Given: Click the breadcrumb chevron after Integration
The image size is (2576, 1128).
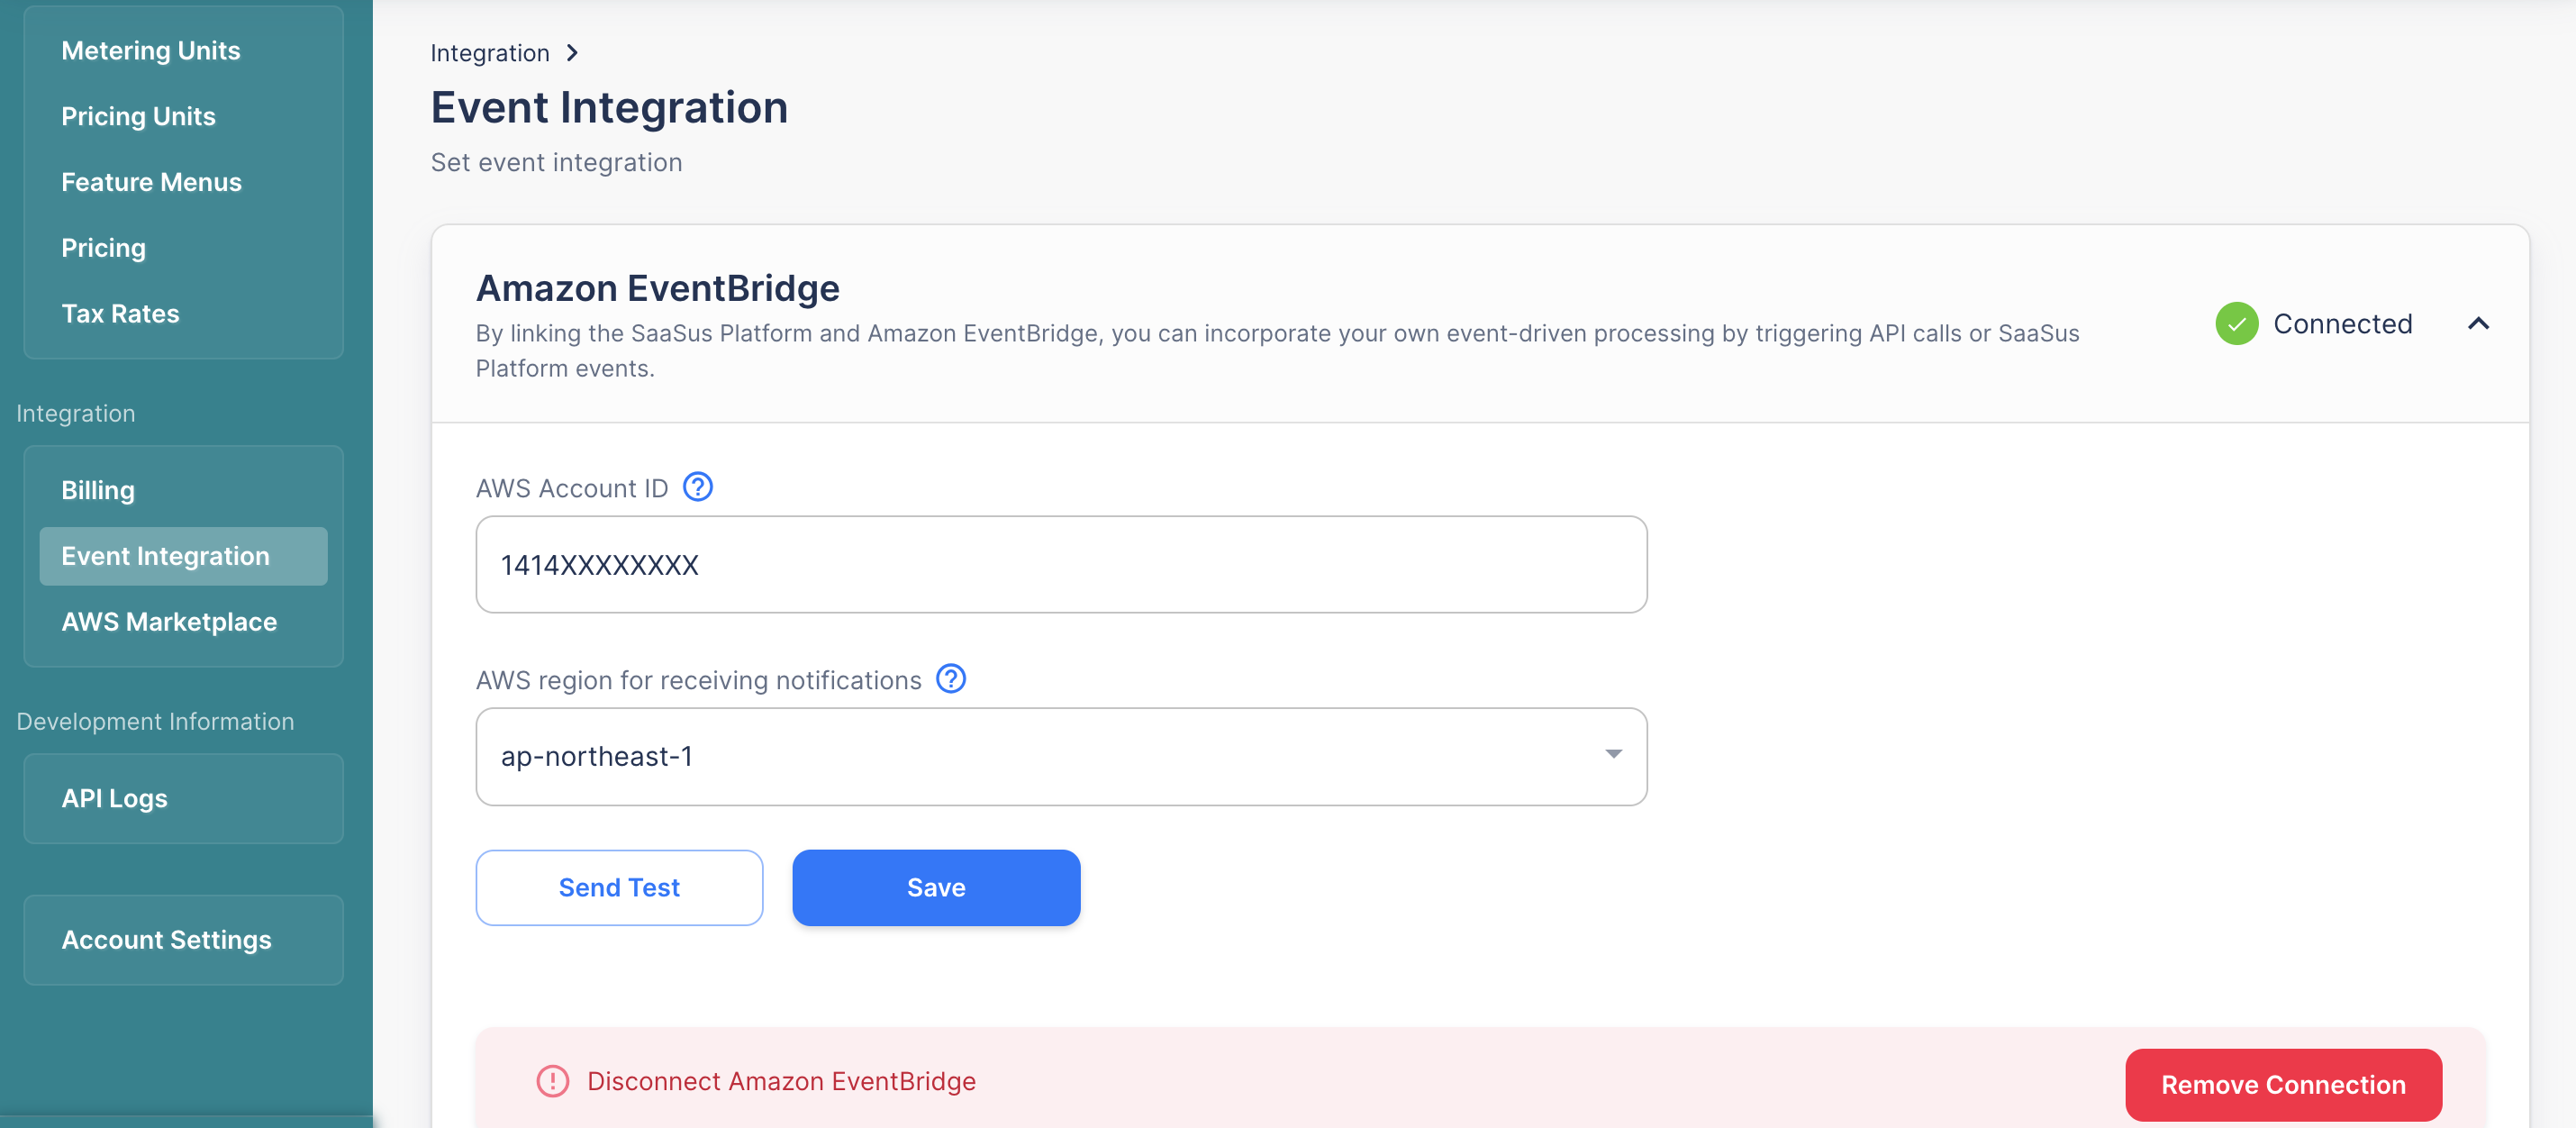Looking at the screenshot, I should pyautogui.click(x=572, y=52).
